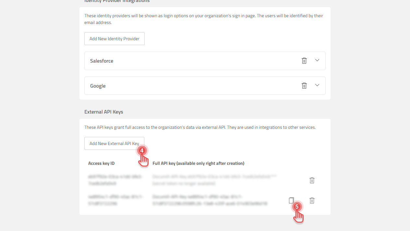Screen dimensions: 410x231
Task: Click the Access key ID column header
Action: [102, 163]
